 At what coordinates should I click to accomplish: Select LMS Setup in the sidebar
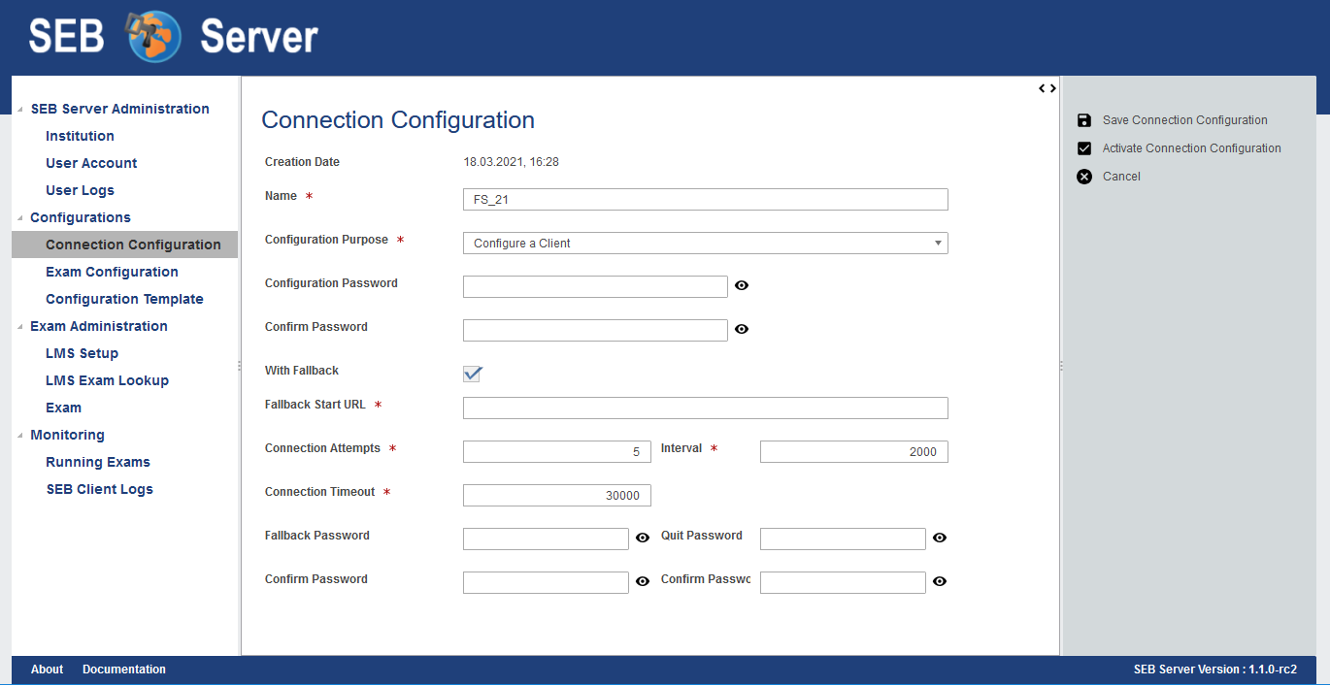tap(82, 353)
